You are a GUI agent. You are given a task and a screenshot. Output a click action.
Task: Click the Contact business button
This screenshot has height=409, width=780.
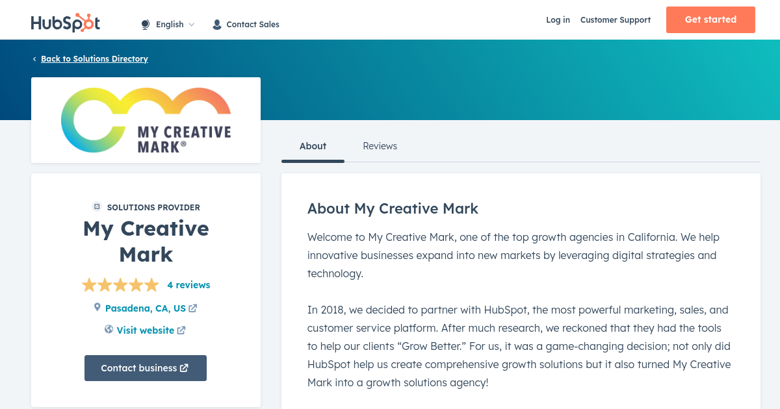[146, 368]
